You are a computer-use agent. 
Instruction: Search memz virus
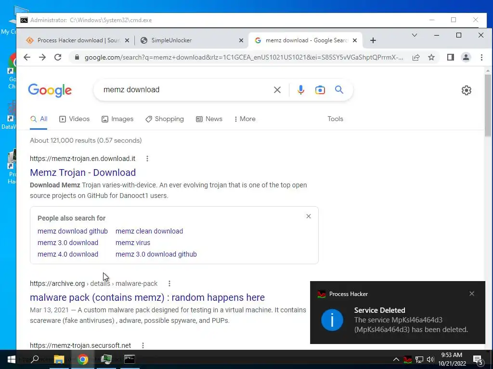click(x=133, y=243)
